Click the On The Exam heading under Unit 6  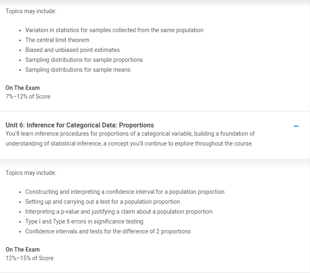click(x=23, y=249)
